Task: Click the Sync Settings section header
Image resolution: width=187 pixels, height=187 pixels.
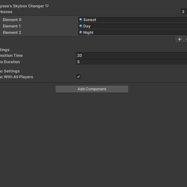Action: tap(10, 71)
